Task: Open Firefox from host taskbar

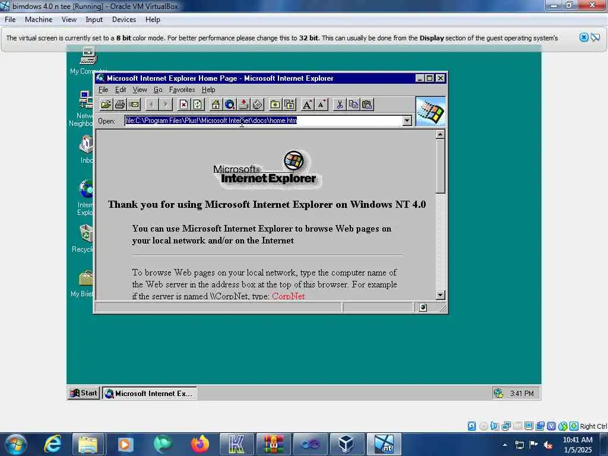Action: [x=199, y=444]
